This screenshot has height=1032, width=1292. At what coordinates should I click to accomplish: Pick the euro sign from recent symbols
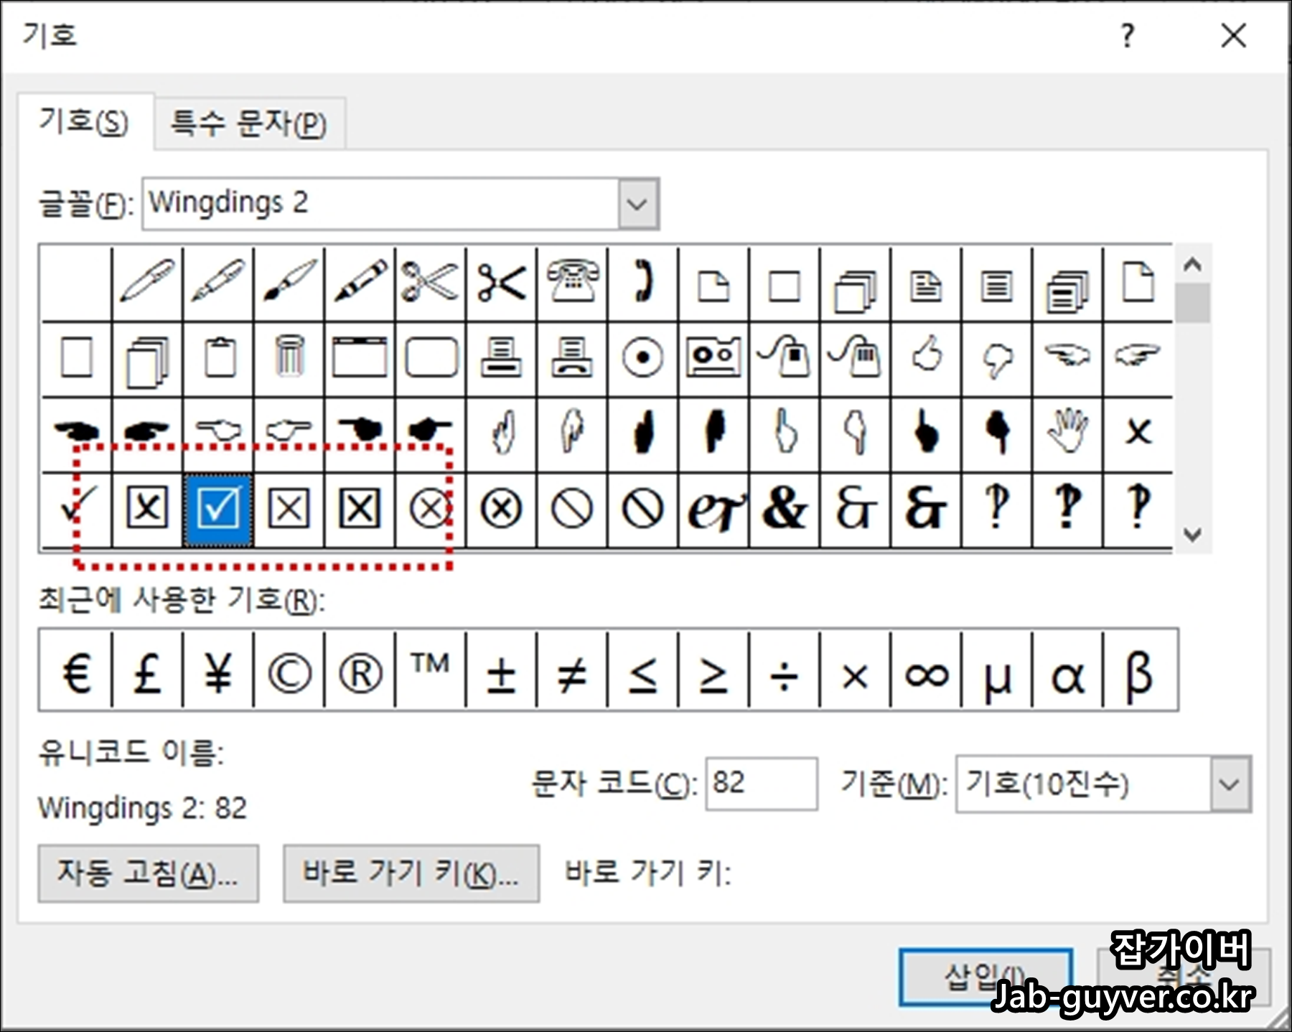[76, 671]
